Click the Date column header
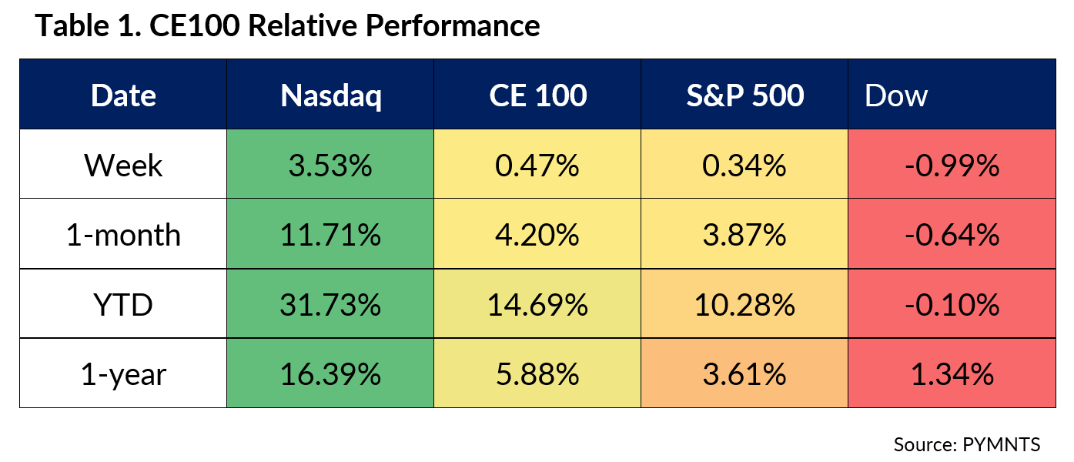The height and width of the screenshot is (462, 1074). [x=123, y=95]
